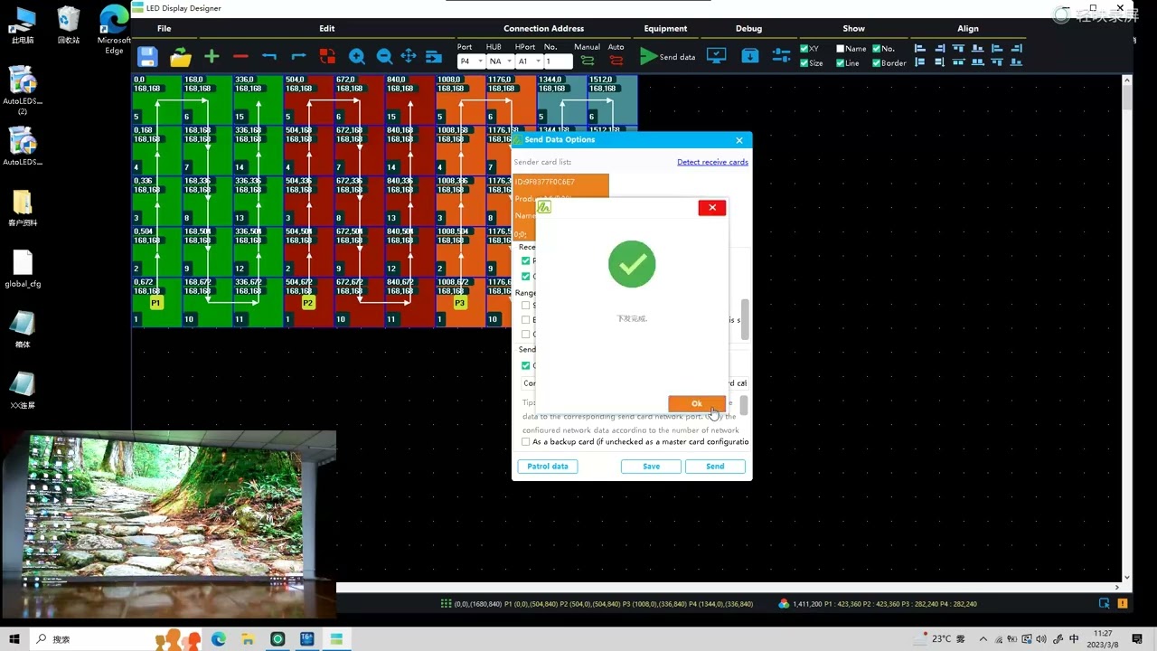Image resolution: width=1157 pixels, height=651 pixels.
Task: Remove a cabinet with the red minus icon
Action: (x=240, y=57)
